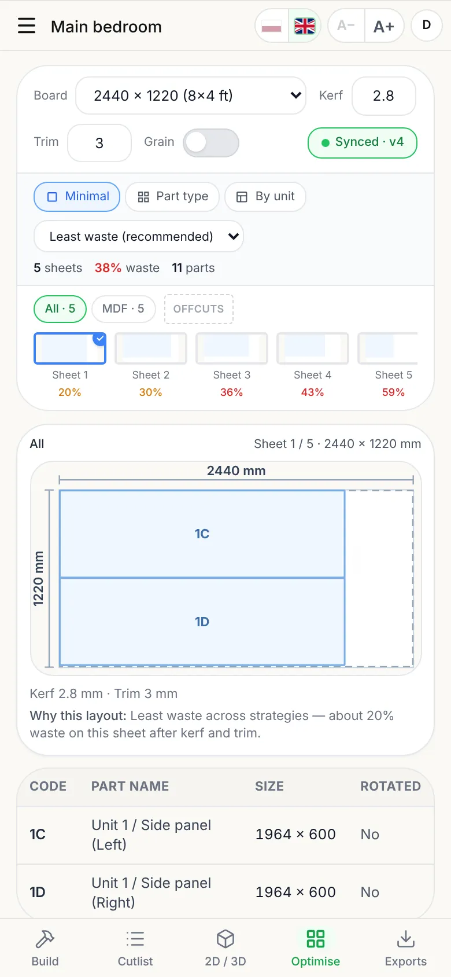Switch language to Polish flag

(x=272, y=26)
